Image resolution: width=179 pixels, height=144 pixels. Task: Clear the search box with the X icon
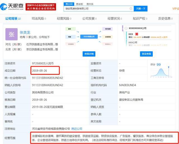(131, 9)
